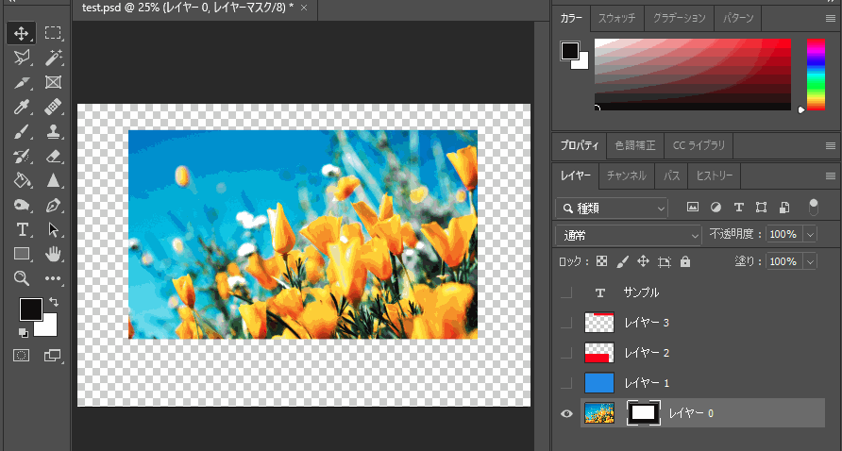Reset default foreground and background colors
842x451 pixels.
(24, 333)
